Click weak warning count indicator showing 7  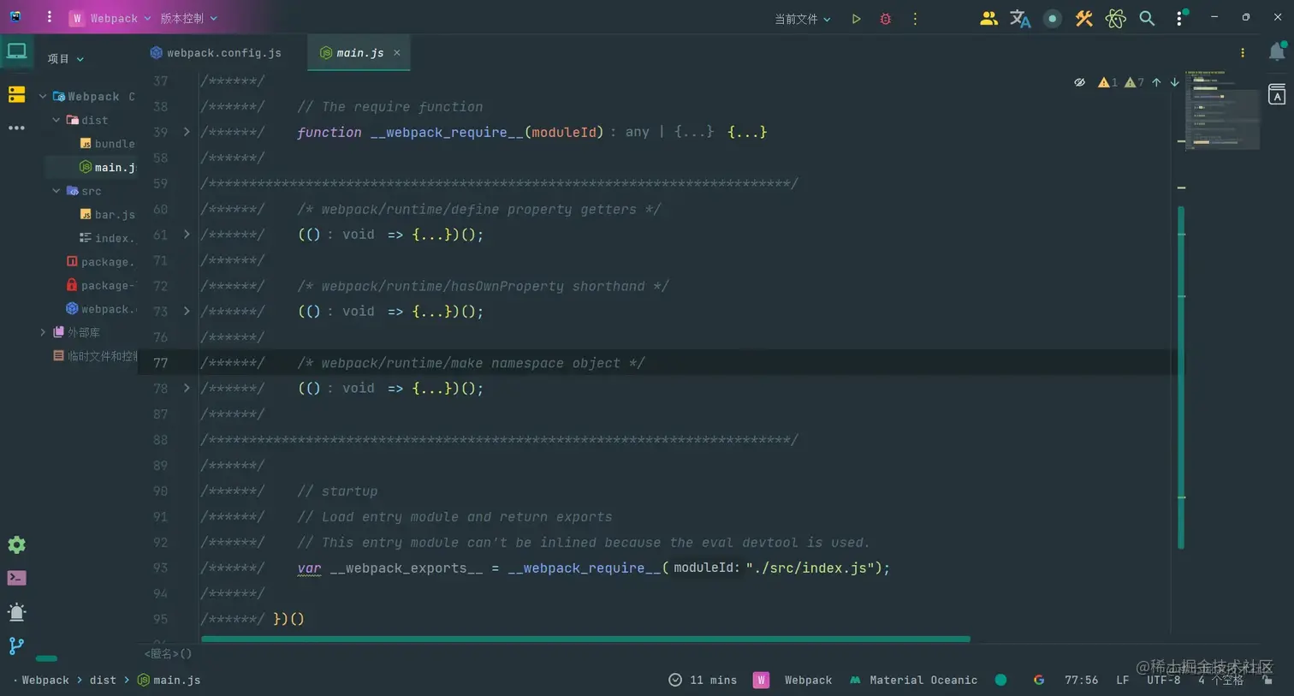click(1134, 82)
